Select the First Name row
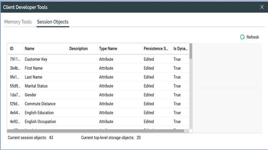 click(98, 68)
